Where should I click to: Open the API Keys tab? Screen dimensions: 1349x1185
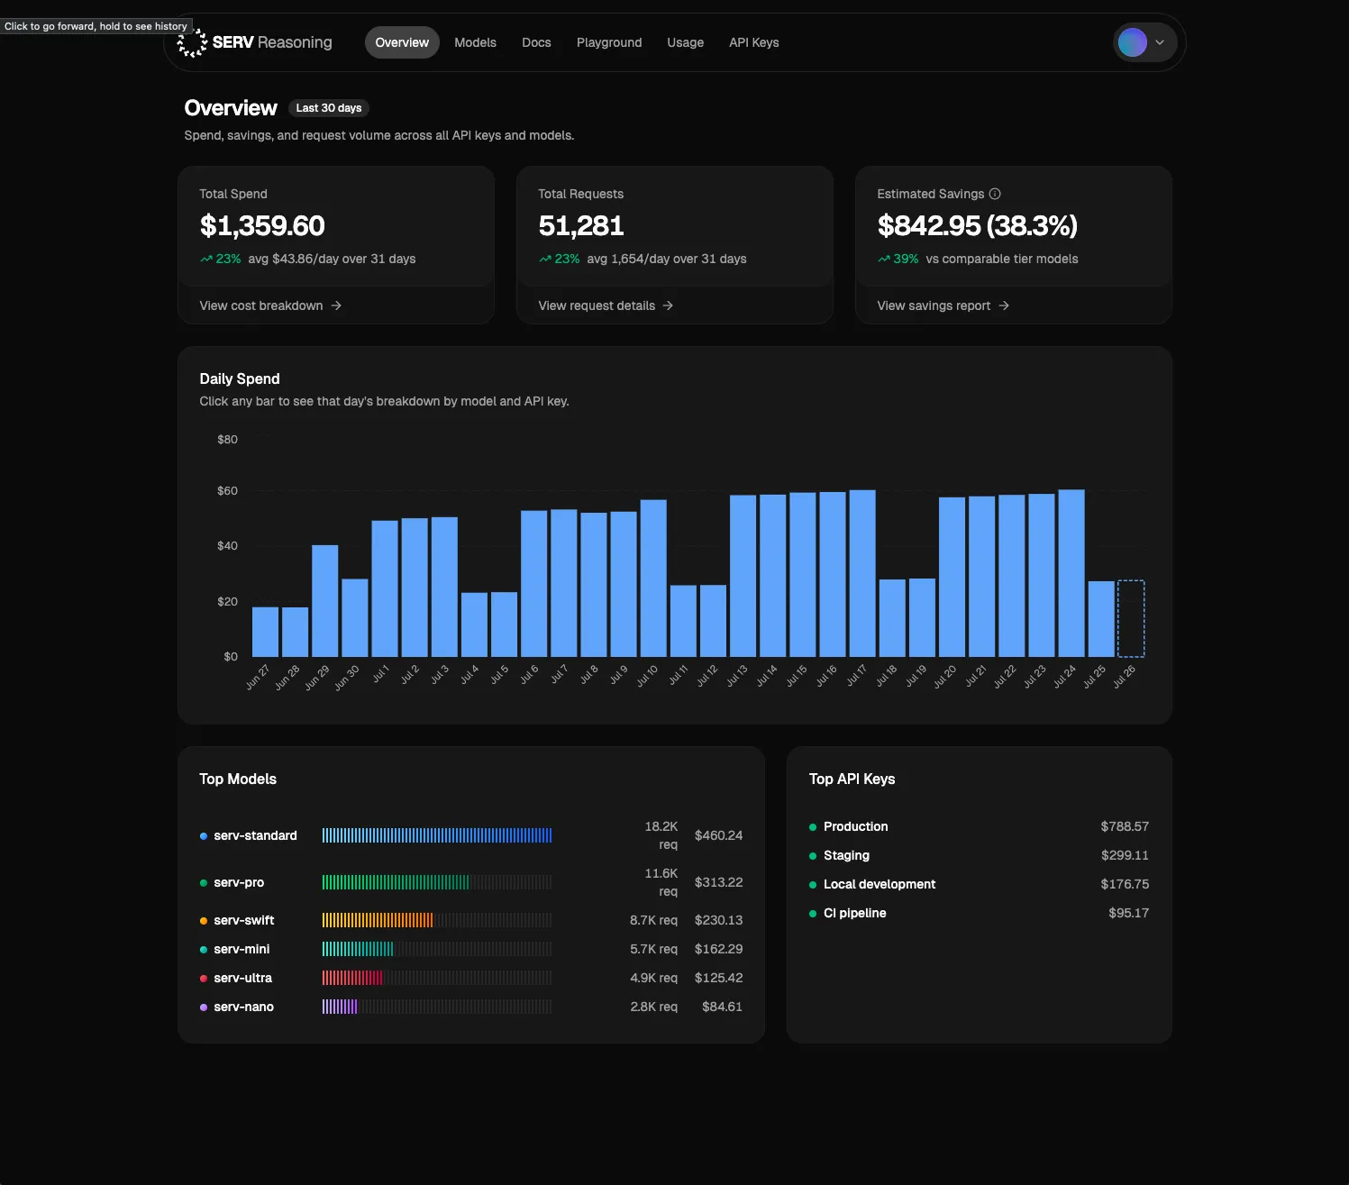click(x=753, y=42)
